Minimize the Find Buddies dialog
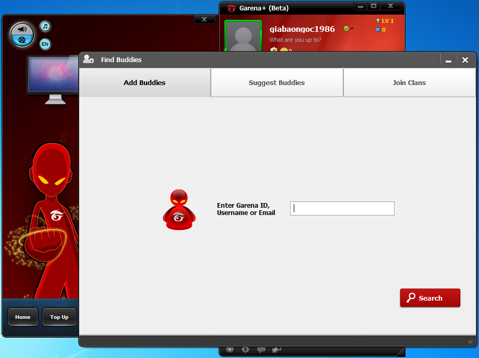This screenshot has width=479, height=358. tap(448, 61)
